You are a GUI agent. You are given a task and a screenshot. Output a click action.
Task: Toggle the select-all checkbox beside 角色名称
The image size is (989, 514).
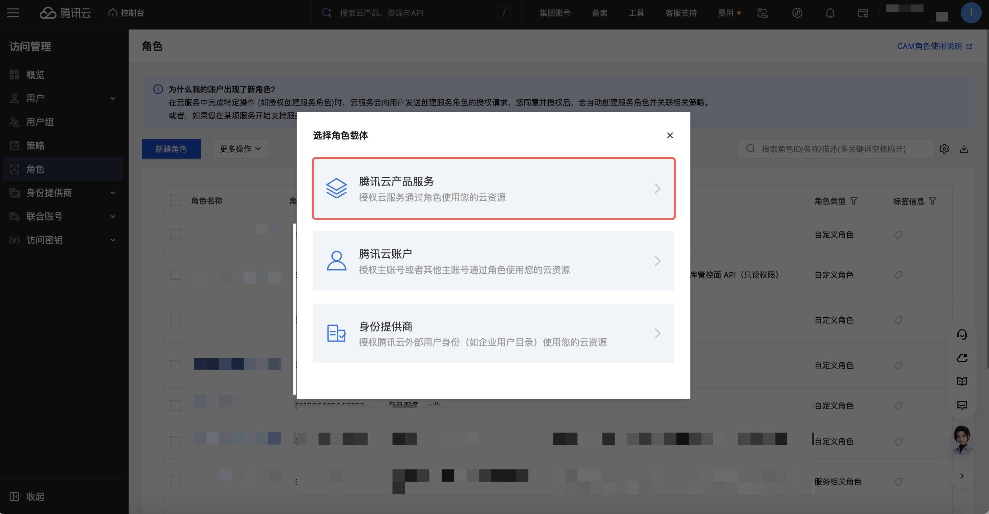pos(175,201)
